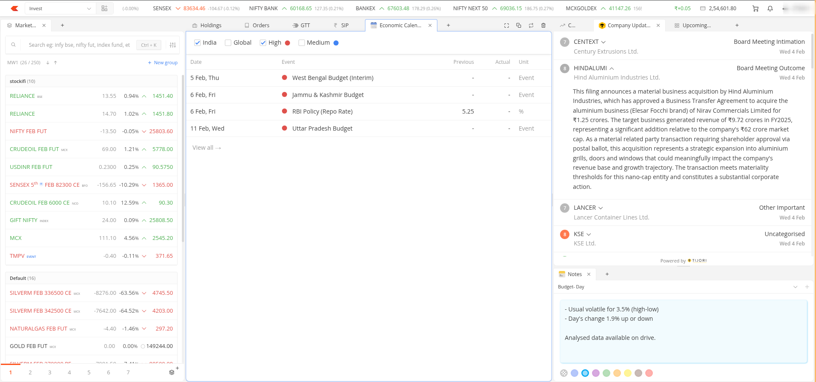Viewport: 816px width, 382px height.
Task: Click the fullscreen expand icon
Action: [x=506, y=26]
